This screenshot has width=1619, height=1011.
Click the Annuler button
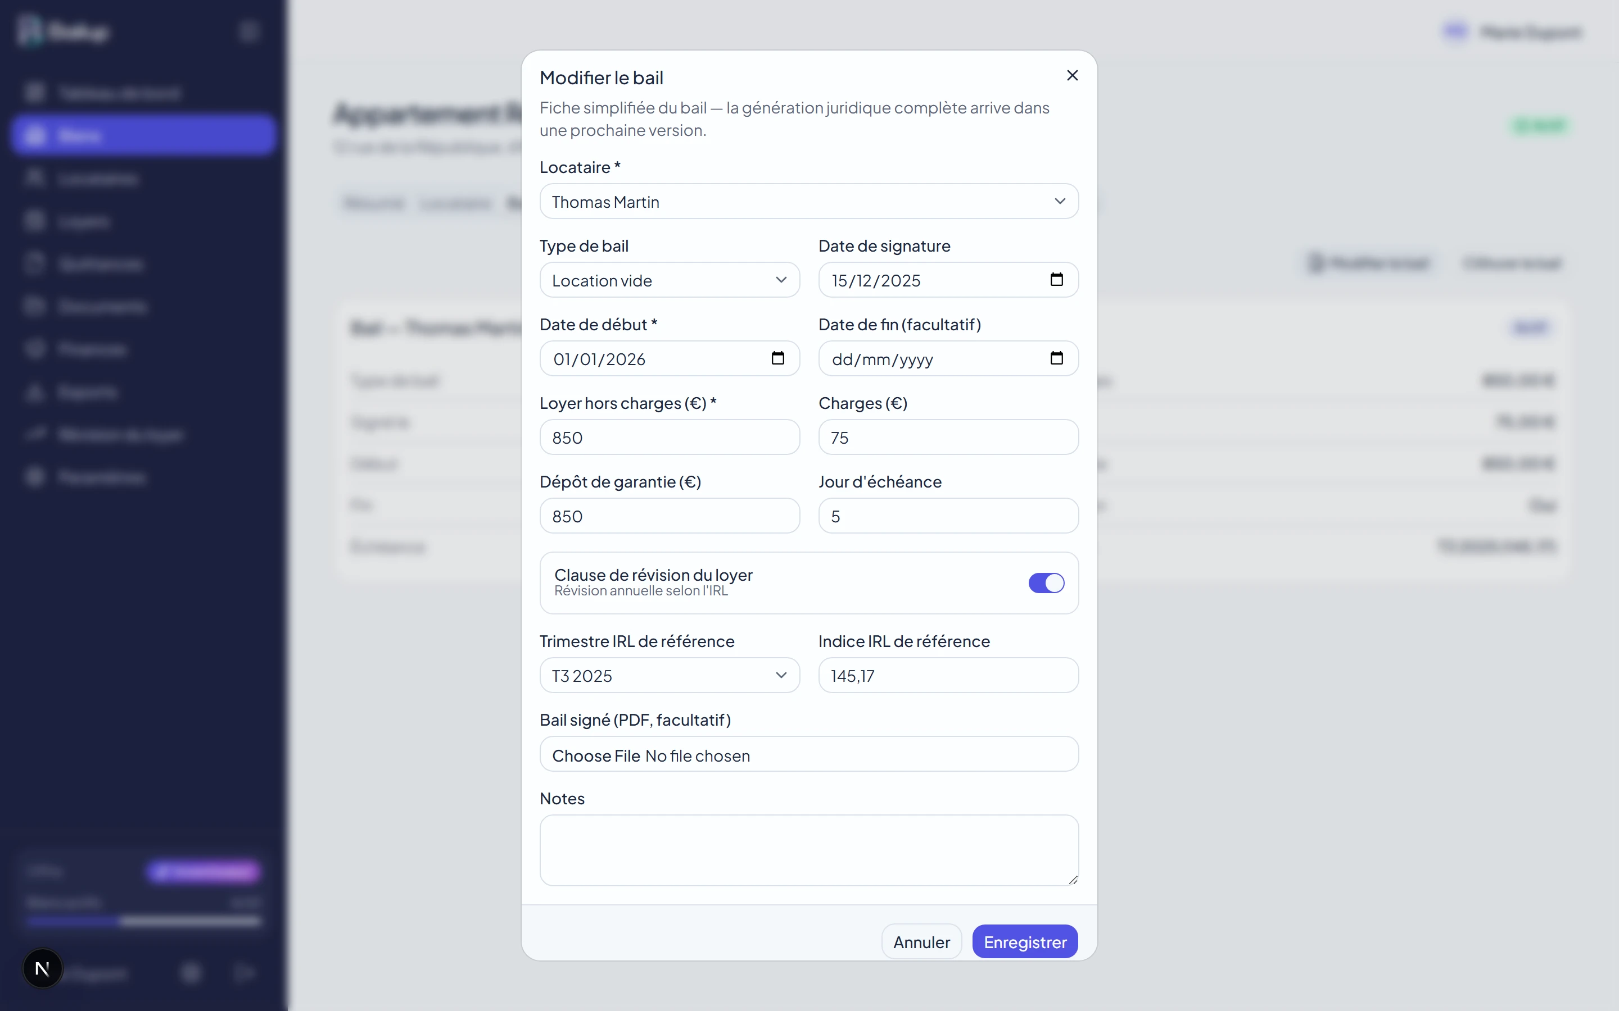pyautogui.click(x=921, y=941)
